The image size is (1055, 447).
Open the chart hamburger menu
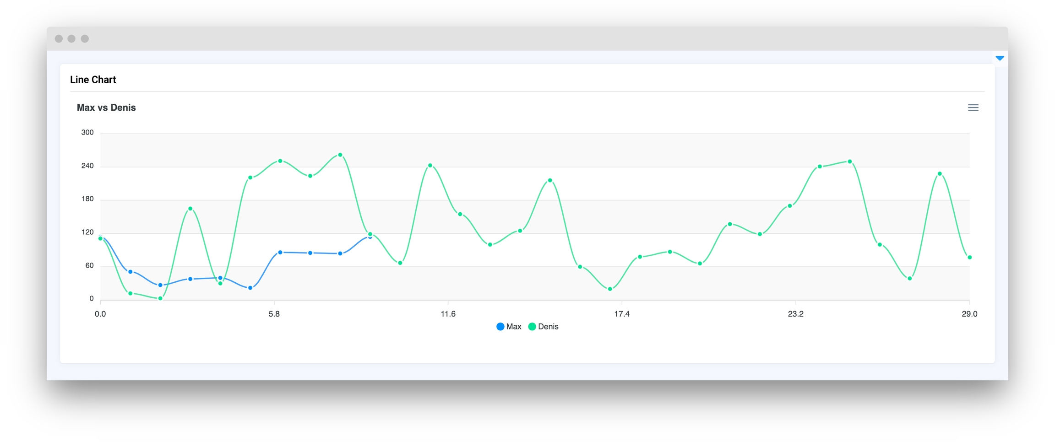click(x=973, y=108)
